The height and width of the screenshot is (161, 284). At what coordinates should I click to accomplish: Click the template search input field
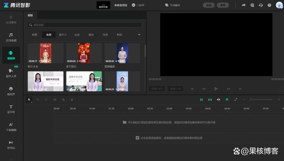tap(85, 25)
